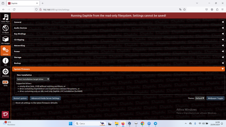
Task: Click the address bar URL
Action: coord(56,10)
